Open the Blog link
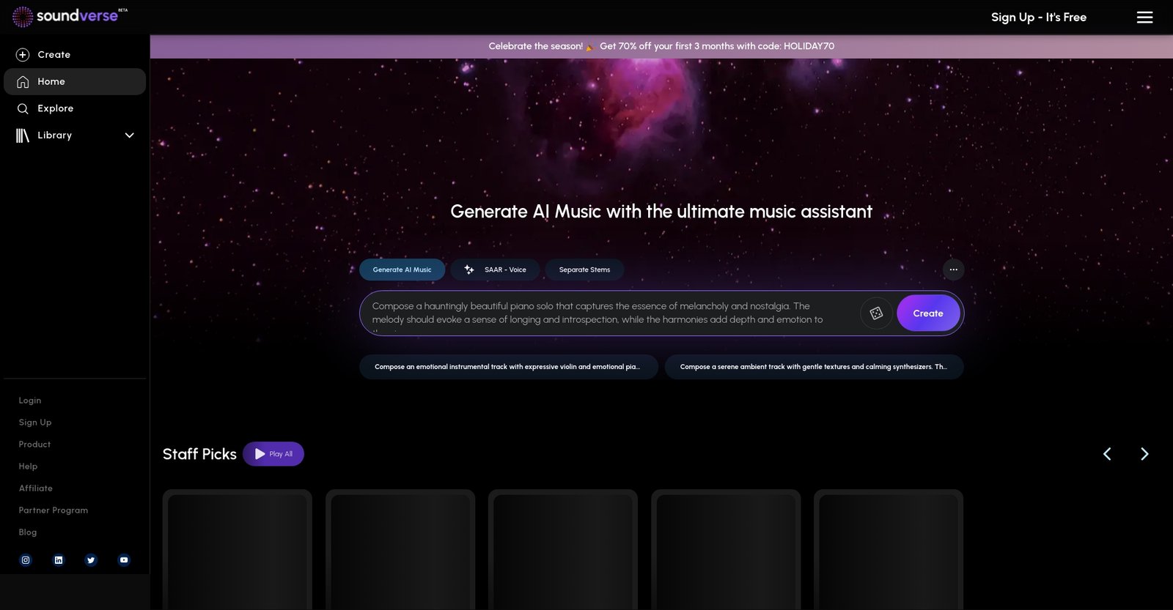The image size is (1173, 610). tap(28, 532)
